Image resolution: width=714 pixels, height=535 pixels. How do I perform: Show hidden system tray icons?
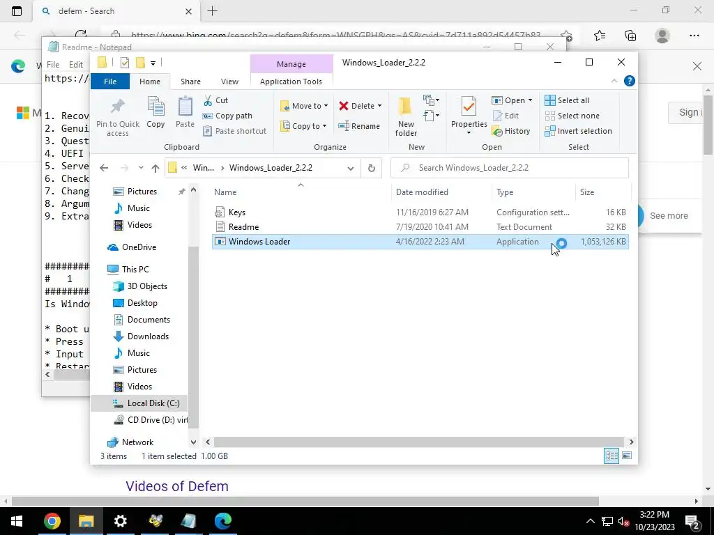(x=590, y=521)
